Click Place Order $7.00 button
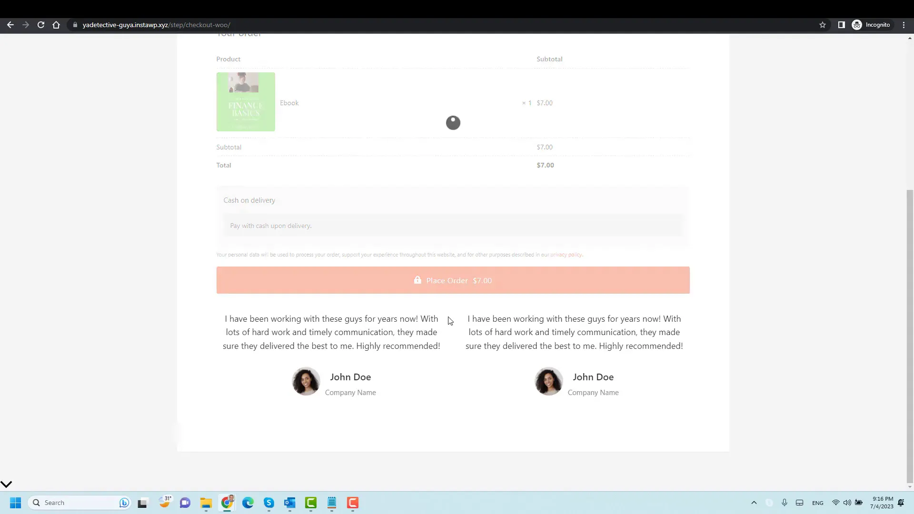 click(x=453, y=280)
